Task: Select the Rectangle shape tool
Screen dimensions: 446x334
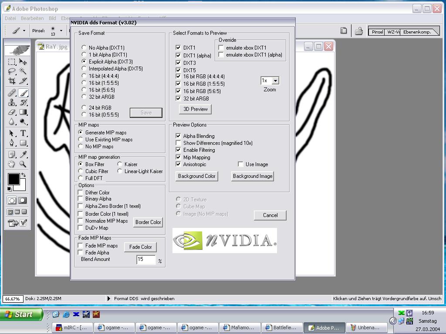Action: pyautogui.click(x=23, y=143)
